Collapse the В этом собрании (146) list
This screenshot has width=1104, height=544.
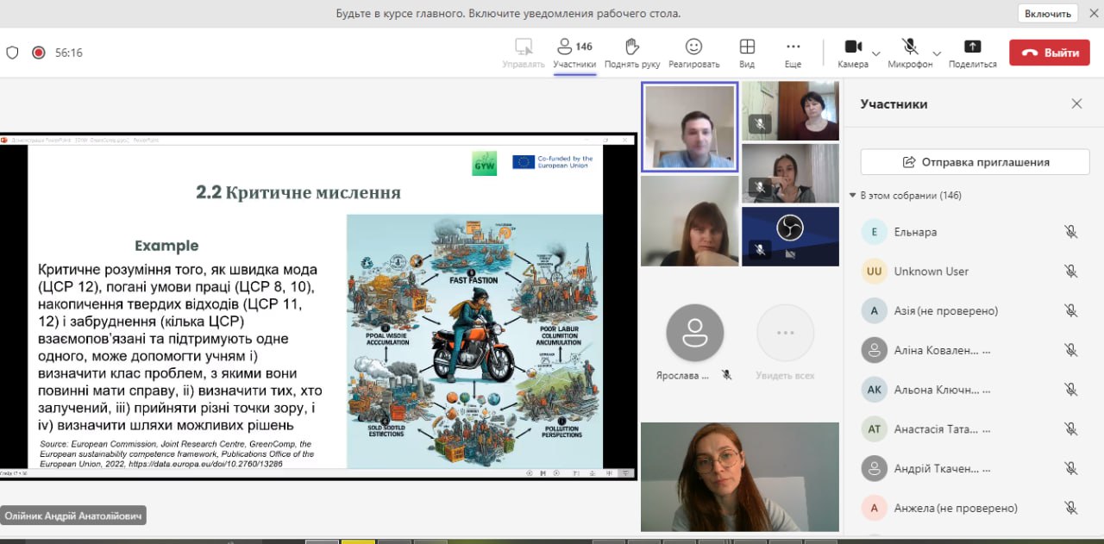(x=852, y=196)
